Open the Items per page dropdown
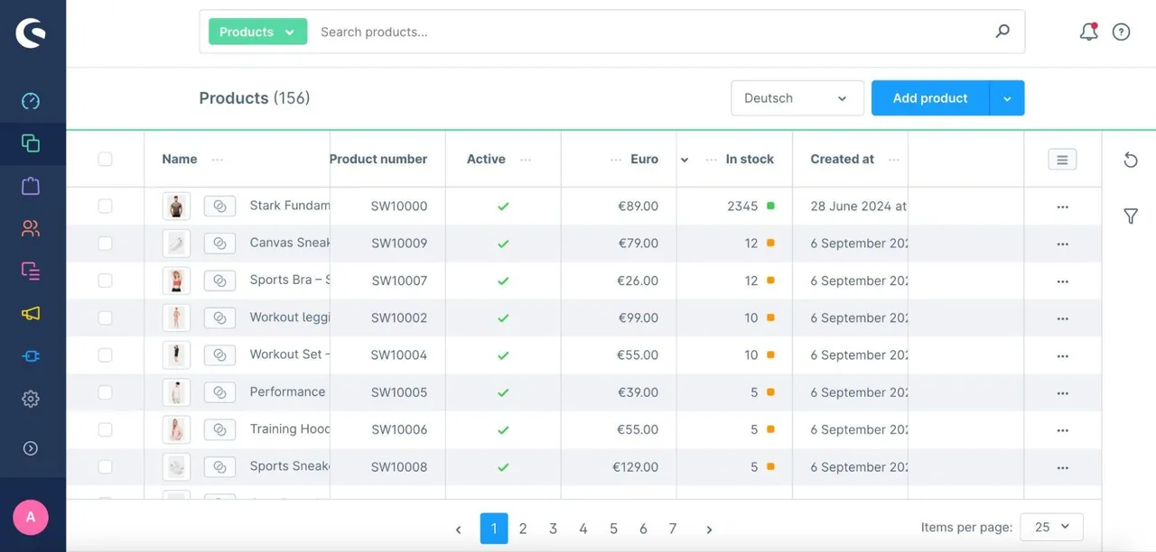Viewport: 1156px width, 552px height. 1051,527
